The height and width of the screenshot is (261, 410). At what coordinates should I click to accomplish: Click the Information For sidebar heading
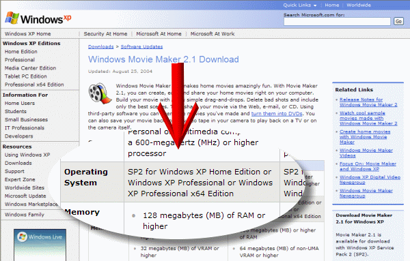(x=25, y=95)
